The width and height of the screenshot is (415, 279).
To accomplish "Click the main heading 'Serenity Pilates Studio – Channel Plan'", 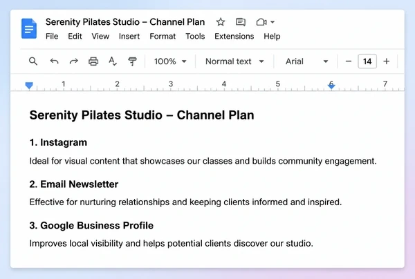I will (142, 115).
